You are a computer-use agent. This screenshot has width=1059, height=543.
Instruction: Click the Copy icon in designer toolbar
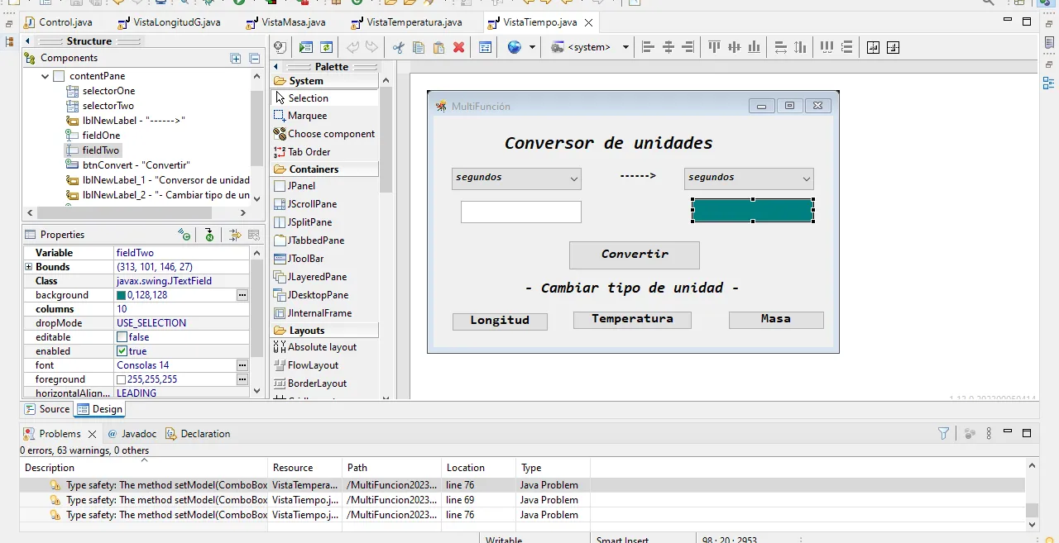pyautogui.click(x=419, y=48)
